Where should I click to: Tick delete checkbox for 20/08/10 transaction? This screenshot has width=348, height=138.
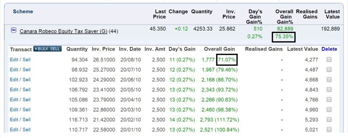(329, 60)
